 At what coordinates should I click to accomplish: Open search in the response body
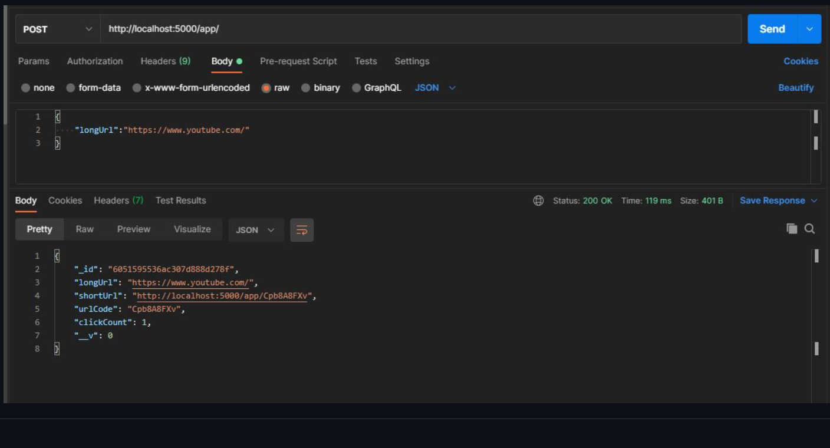(x=810, y=229)
